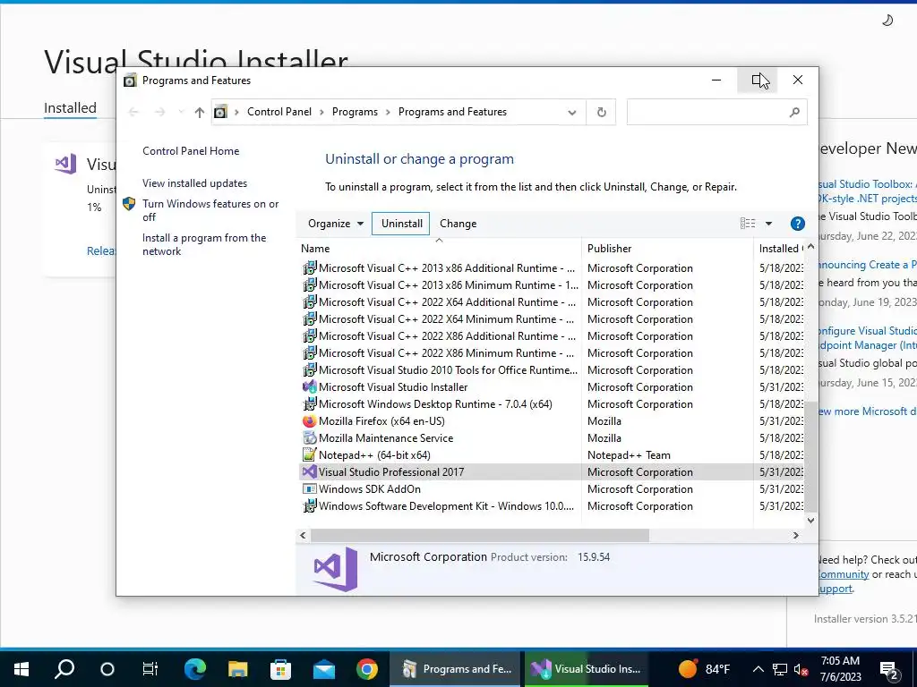The width and height of the screenshot is (917, 687).
Task: Open View installed updates link
Action: (x=194, y=182)
